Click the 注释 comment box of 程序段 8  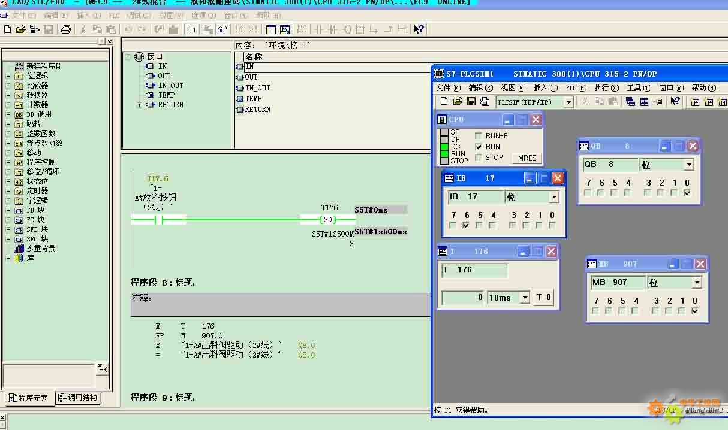tap(281, 305)
